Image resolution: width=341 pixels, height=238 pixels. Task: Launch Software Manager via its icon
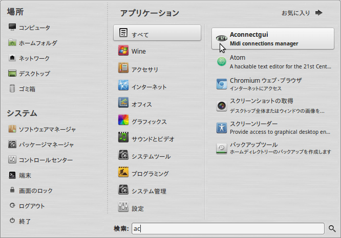tap(12, 129)
